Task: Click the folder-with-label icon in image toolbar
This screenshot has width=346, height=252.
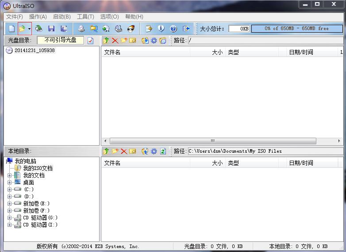Action: pyautogui.click(x=163, y=41)
